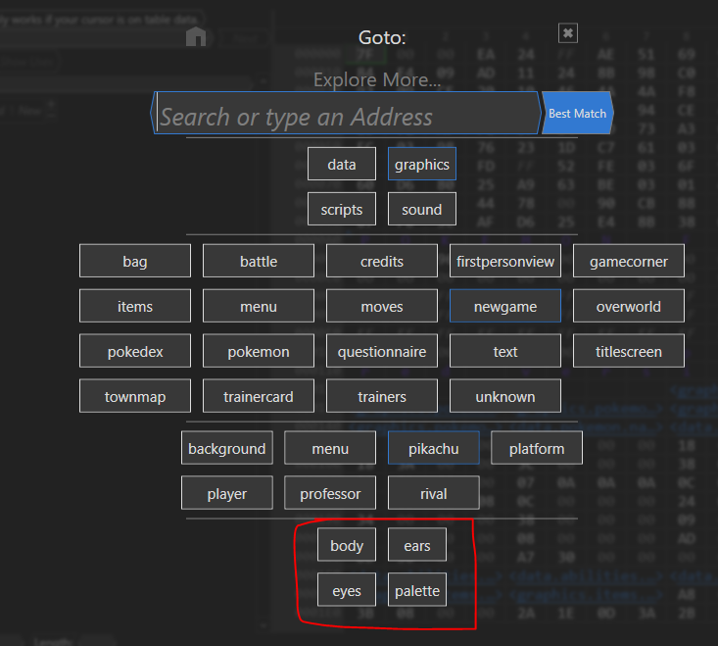Jump to the pikachu palette
Viewport: 718px width, 646px height.
pos(417,590)
